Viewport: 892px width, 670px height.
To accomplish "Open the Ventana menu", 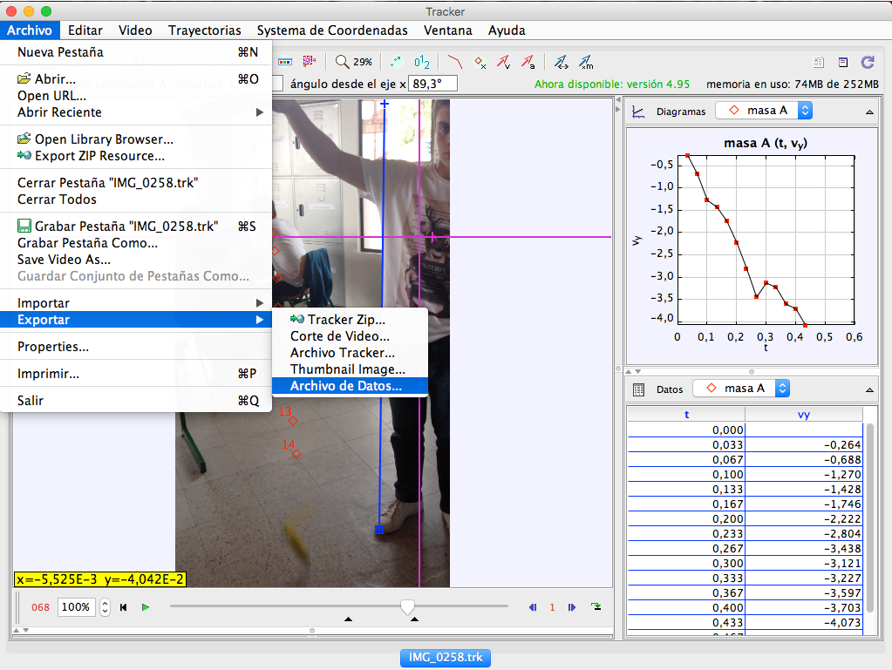I will pos(447,30).
